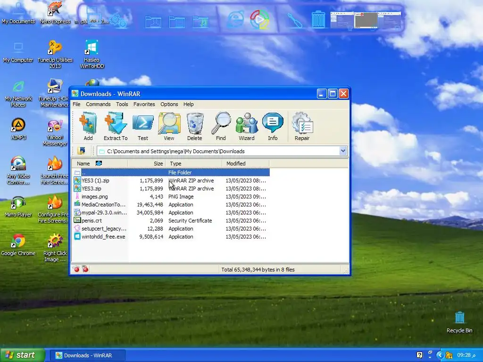This screenshot has width=483, height=362.
Task: Click the Delete toolbar icon
Action: pyautogui.click(x=195, y=126)
